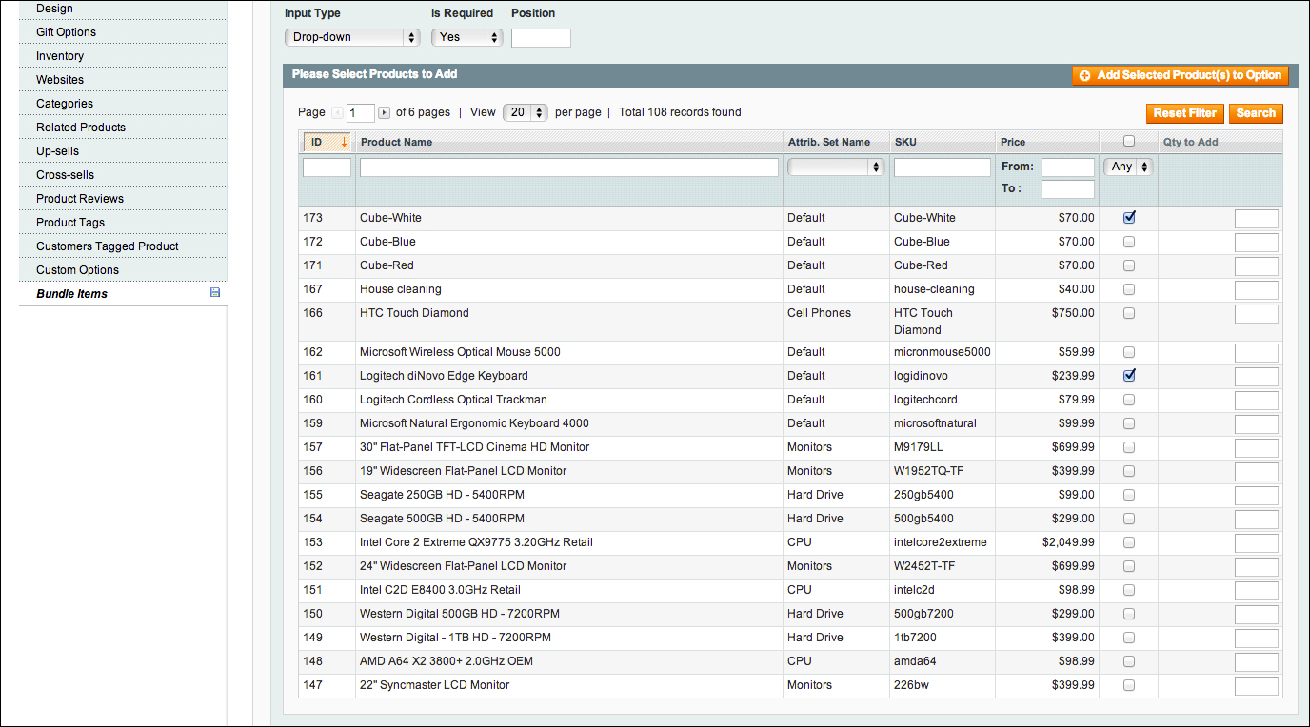1310x727 pixels.
Task: Sort by Attrib. Set Name header
Action: tap(829, 142)
